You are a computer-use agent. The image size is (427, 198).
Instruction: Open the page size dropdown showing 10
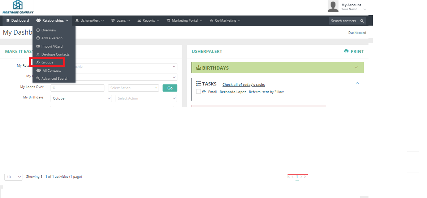tap(13, 177)
